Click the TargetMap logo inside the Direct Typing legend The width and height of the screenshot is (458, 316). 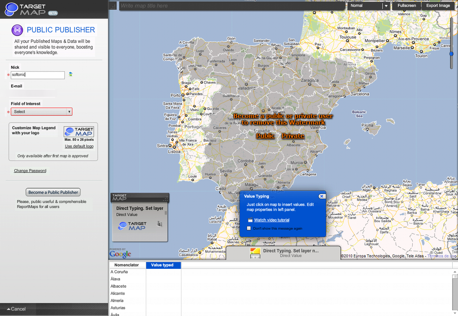point(132,226)
